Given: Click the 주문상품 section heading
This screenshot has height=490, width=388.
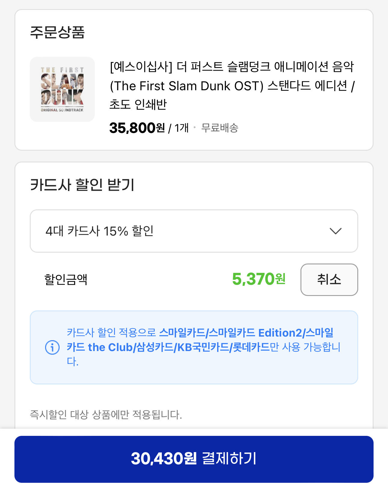Looking at the screenshot, I should (x=57, y=32).
